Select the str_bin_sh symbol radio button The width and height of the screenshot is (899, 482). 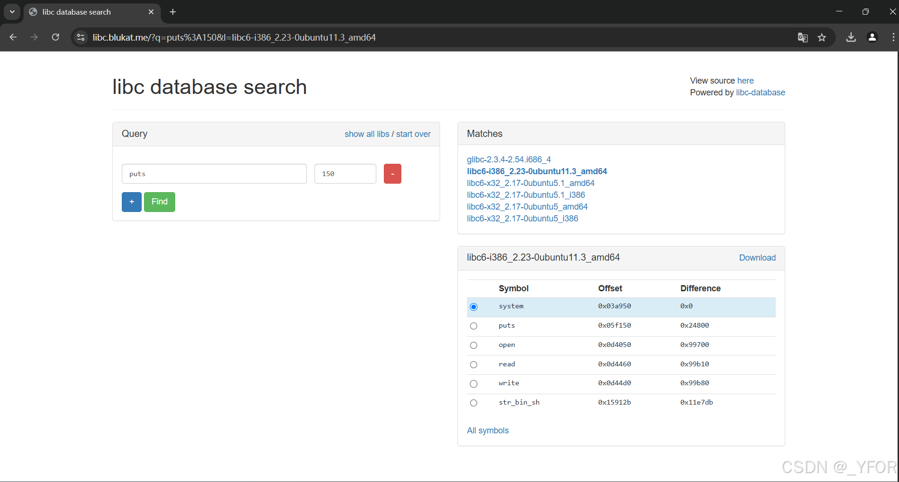pos(474,403)
